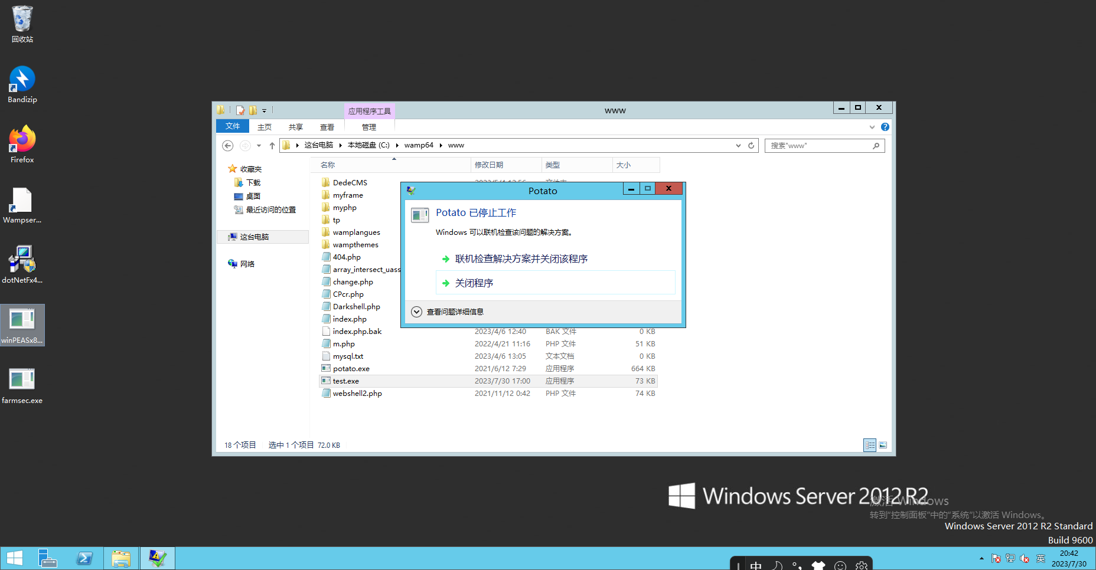This screenshot has width=1096, height=570.
Task: Switch to the 管理 ribbon tab
Action: click(x=369, y=127)
